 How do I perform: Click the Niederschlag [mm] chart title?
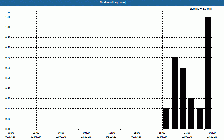tap(113, 3)
